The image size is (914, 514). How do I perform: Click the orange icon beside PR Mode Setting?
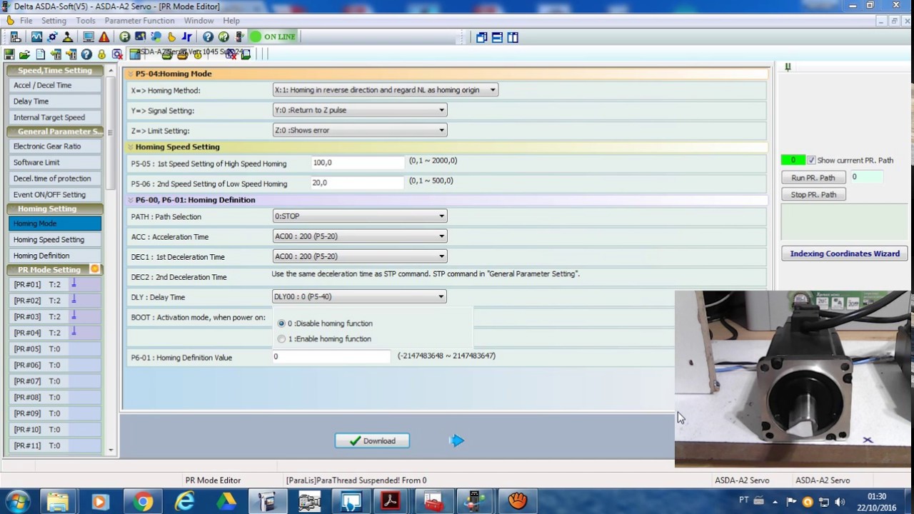pyautogui.click(x=94, y=269)
